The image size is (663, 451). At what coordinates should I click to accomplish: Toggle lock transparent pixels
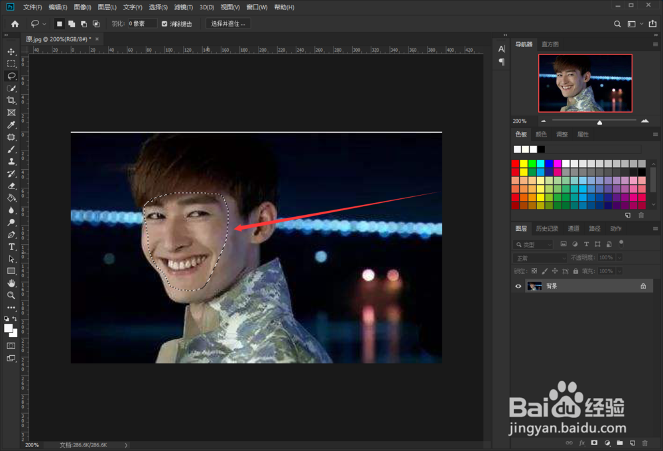(534, 271)
